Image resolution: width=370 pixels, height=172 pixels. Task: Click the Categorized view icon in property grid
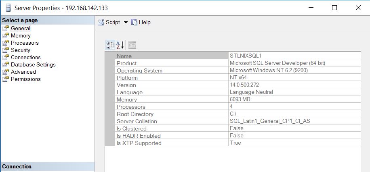coord(110,45)
